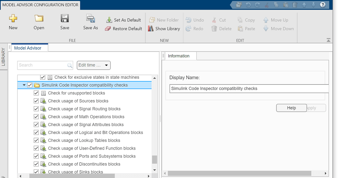Toggle Simulink Code Inspector compatibility checks checkbox
The image size is (340, 178).
point(30,85)
